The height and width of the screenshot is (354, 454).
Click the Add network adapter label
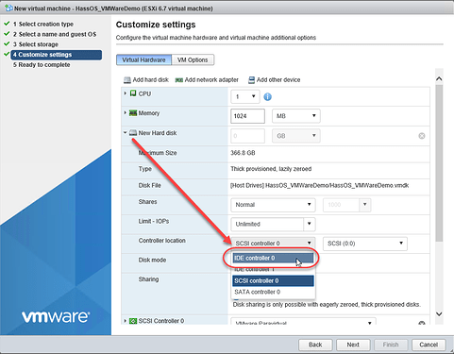pos(211,80)
